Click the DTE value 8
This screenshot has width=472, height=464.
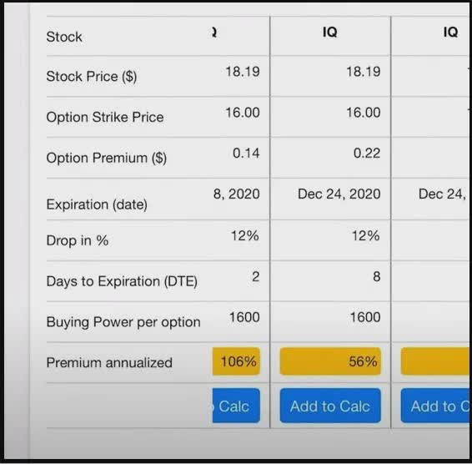377,276
